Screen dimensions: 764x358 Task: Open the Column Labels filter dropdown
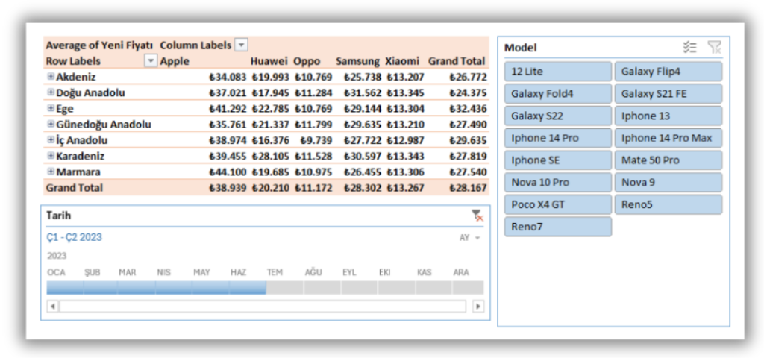pyautogui.click(x=241, y=45)
